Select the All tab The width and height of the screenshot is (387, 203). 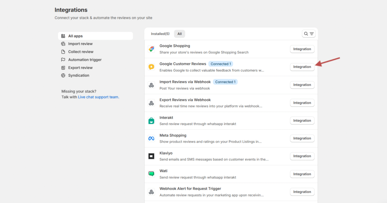click(x=180, y=34)
